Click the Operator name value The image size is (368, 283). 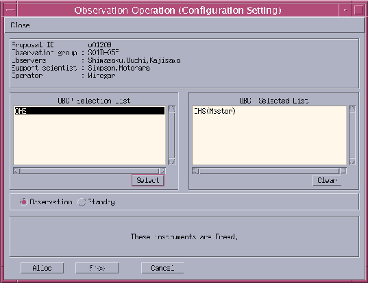101,75
